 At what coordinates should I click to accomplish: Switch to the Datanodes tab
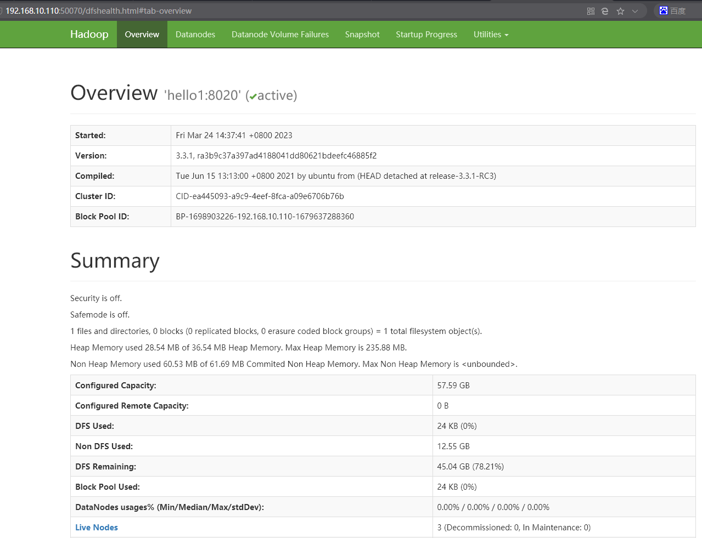(x=195, y=35)
